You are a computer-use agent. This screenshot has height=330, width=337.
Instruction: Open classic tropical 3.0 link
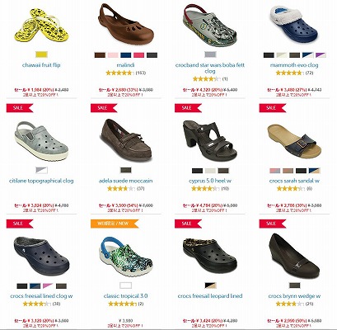click(x=126, y=296)
